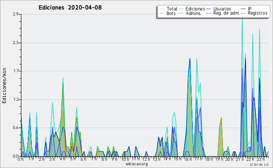Click the 0 h x-axis label
The width and height of the screenshot is (273, 168).
tap(20, 159)
